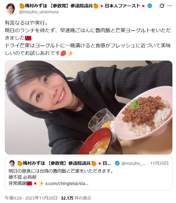The width and height of the screenshot is (176, 203).
Task: Click the quoted tweet's small avatar
Action: [x=12, y=163]
